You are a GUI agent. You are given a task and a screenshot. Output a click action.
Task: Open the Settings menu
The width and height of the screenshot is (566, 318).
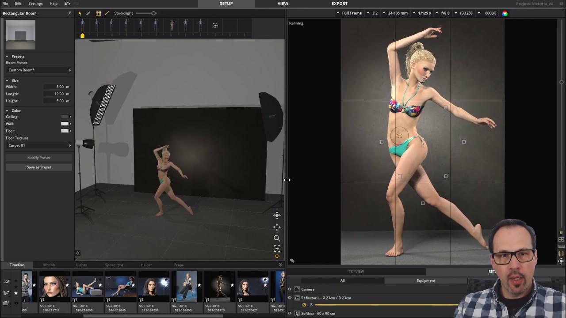click(x=35, y=4)
